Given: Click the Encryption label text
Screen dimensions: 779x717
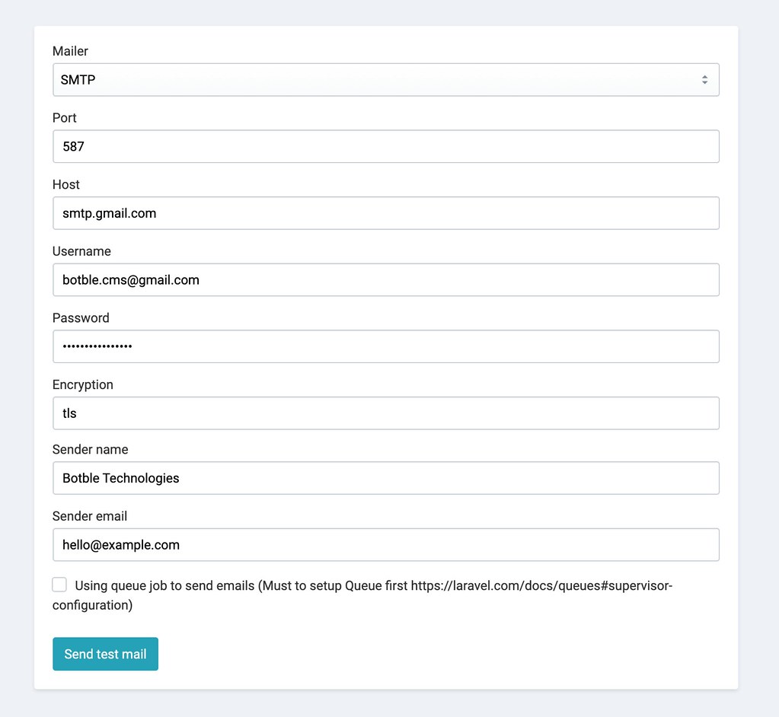Looking at the screenshot, I should (x=82, y=385).
